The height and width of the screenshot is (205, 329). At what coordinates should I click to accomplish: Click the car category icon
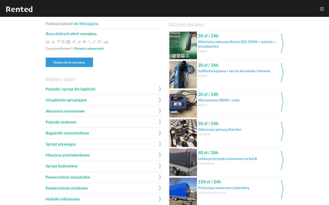click(48, 42)
